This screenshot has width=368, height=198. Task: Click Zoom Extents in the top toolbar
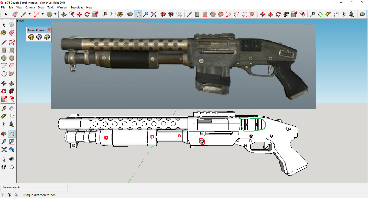tap(154, 14)
